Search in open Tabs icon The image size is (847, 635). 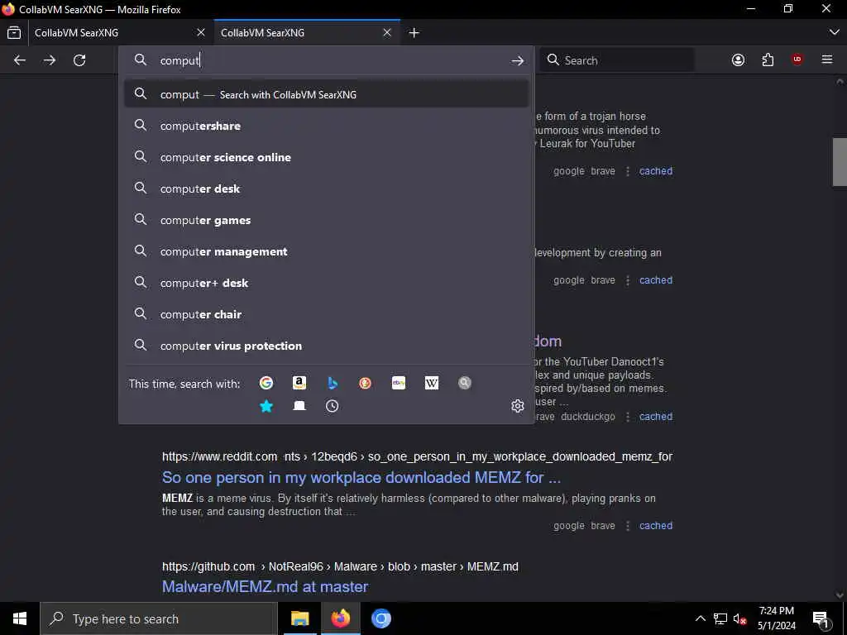point(299,406)
